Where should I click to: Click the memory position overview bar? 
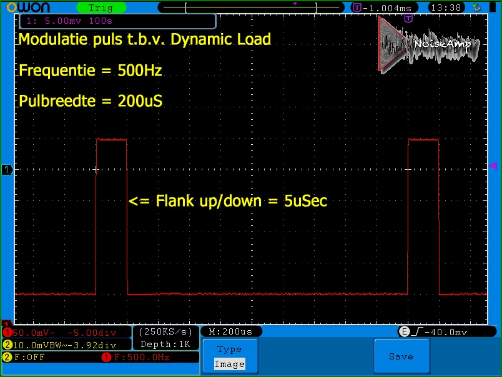click(x=252, y=7)
